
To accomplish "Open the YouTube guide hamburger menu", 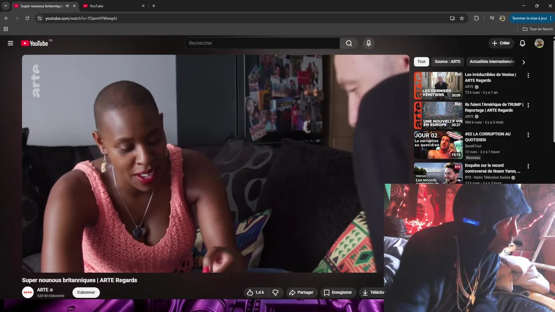I will [x=10, y=43].
